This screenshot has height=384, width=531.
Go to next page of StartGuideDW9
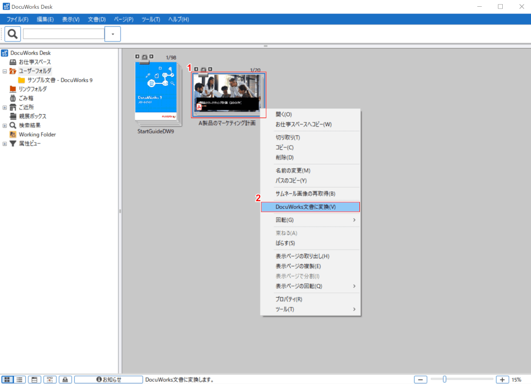(151, 57)
